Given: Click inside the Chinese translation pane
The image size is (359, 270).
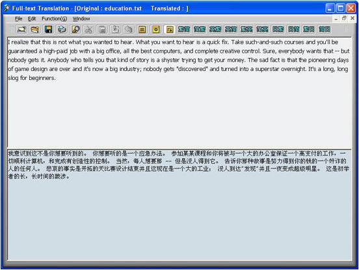Looking at the screenshot, I should (x=179, y=205).
